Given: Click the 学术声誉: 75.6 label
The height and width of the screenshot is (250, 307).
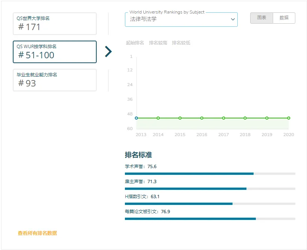Looking at the screenshot, I should (x=141, y=167).
